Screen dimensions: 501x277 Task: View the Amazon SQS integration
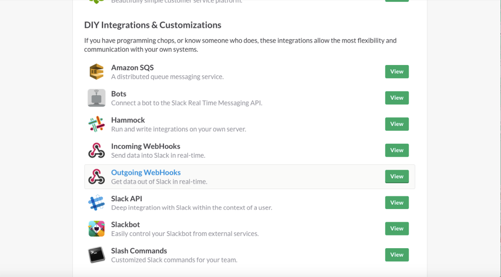coord(397,71)
